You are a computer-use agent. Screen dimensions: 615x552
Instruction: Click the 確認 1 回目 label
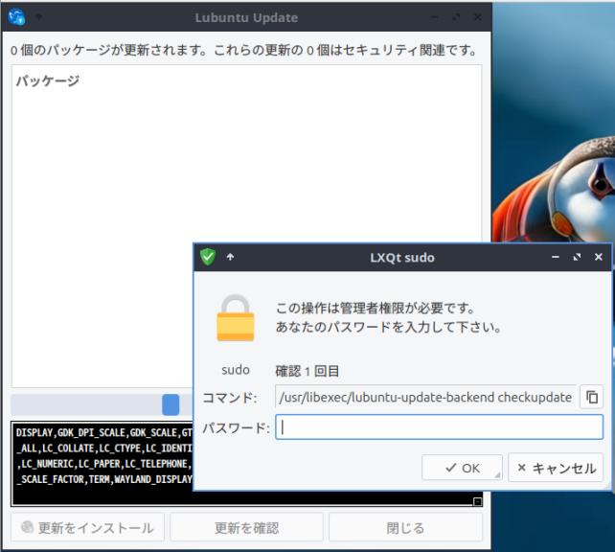[307, 370]
